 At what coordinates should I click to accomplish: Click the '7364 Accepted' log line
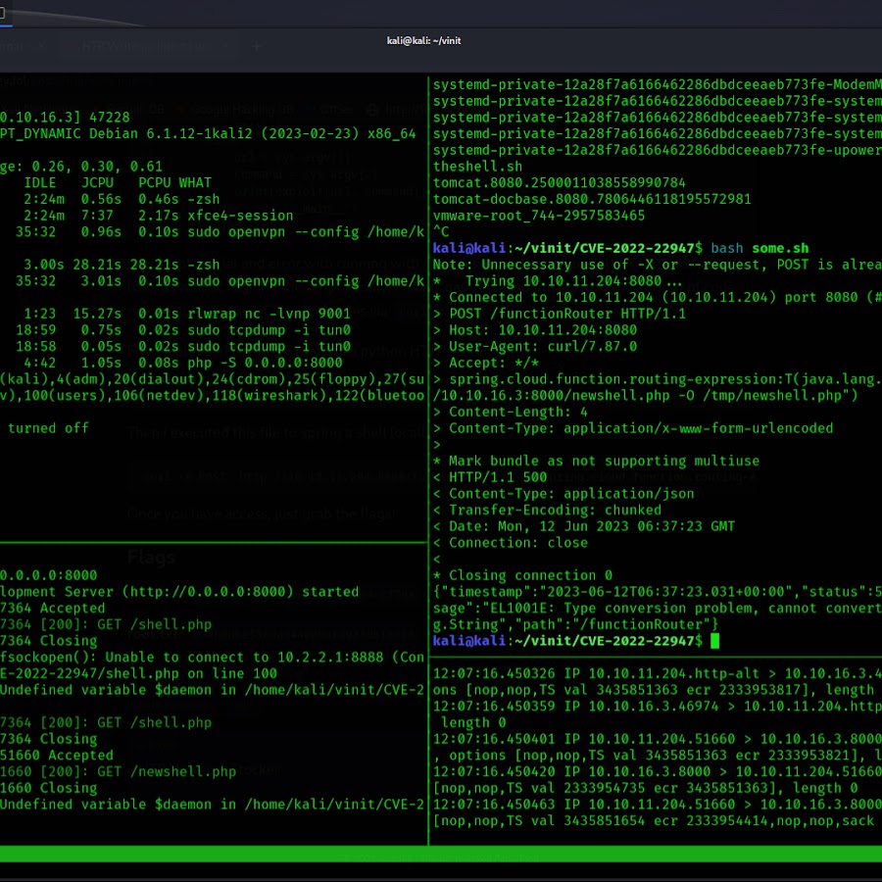(52, 608)
